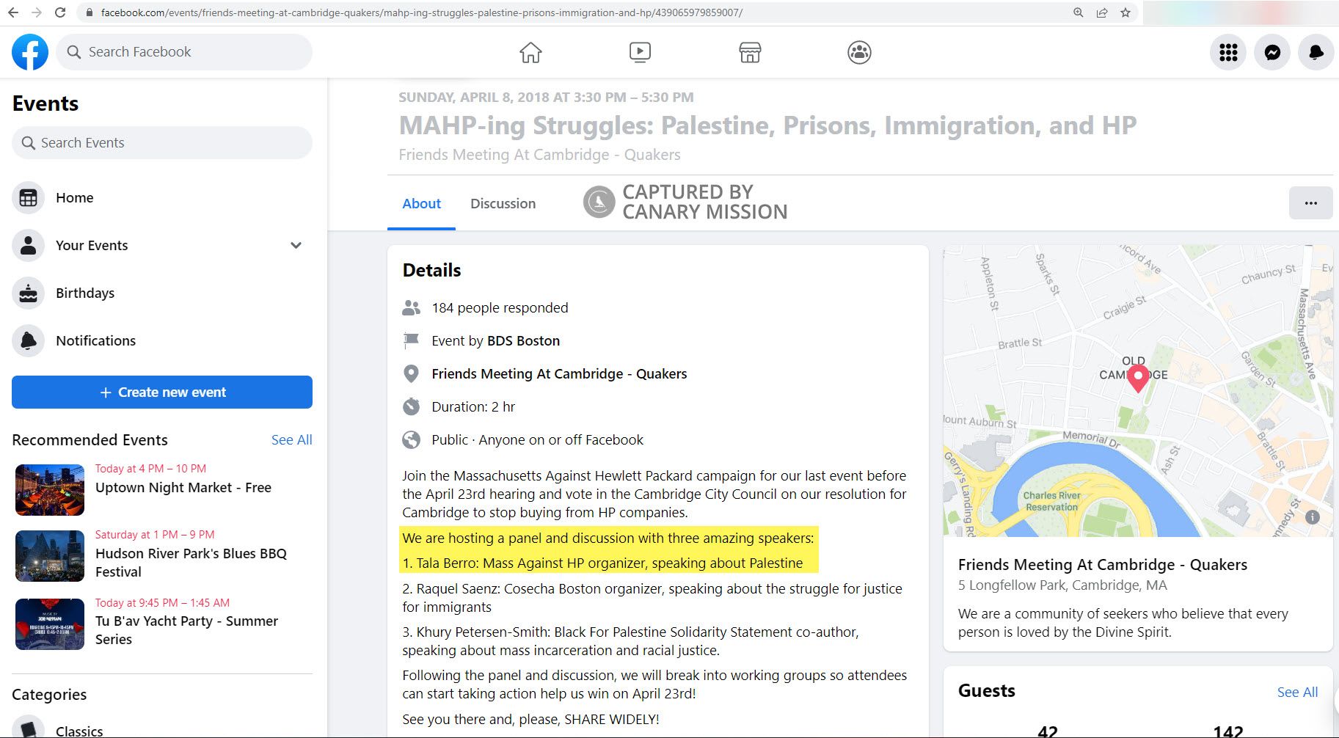Open the three-dot event options menu
Viewport: 1339px width, 738px height.
(x=1310, y=203)
